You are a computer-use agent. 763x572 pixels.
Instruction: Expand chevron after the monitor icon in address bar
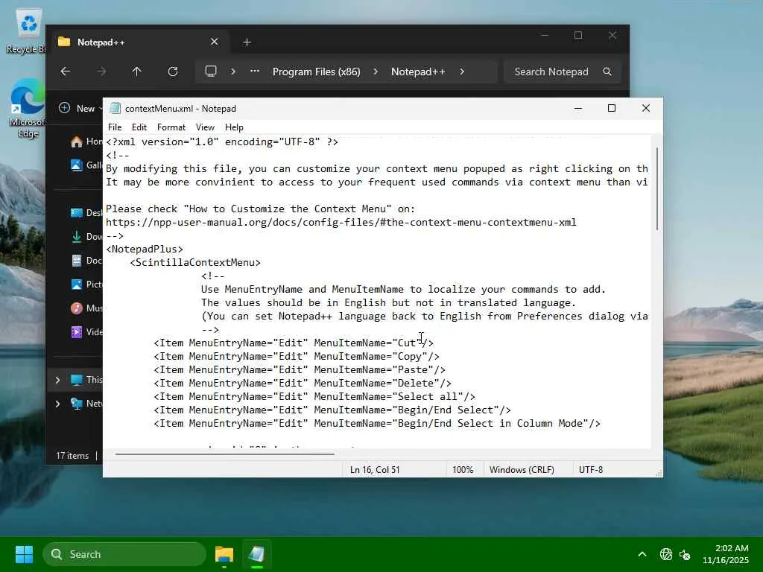233,71
